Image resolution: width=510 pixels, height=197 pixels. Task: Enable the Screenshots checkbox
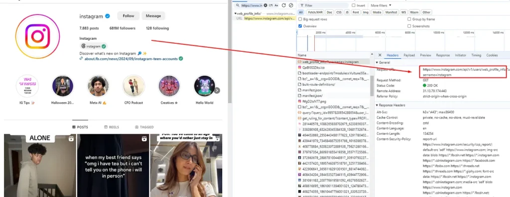[409, 26]
